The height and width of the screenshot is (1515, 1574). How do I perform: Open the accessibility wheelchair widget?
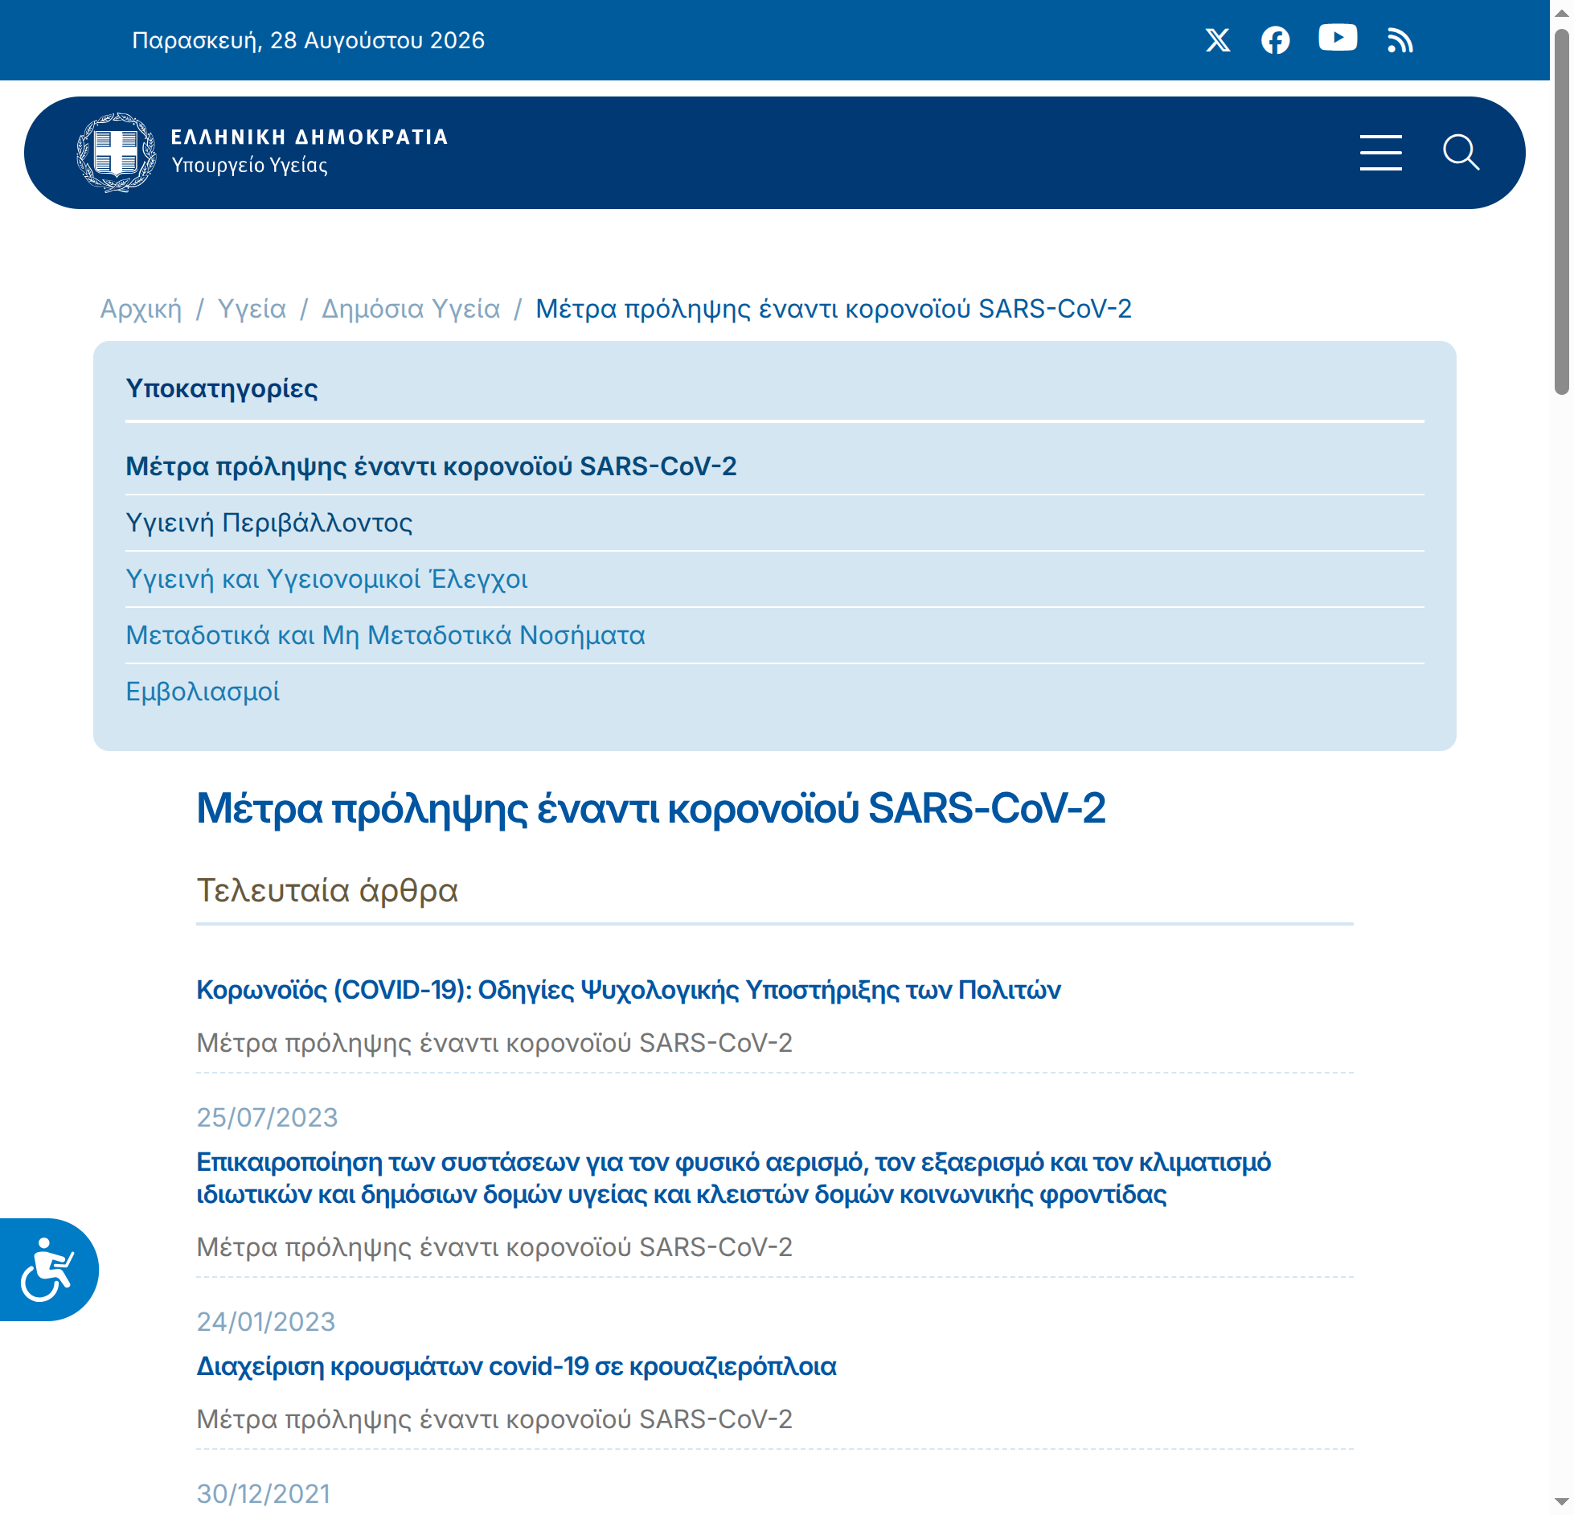(x=48, y=1270)
